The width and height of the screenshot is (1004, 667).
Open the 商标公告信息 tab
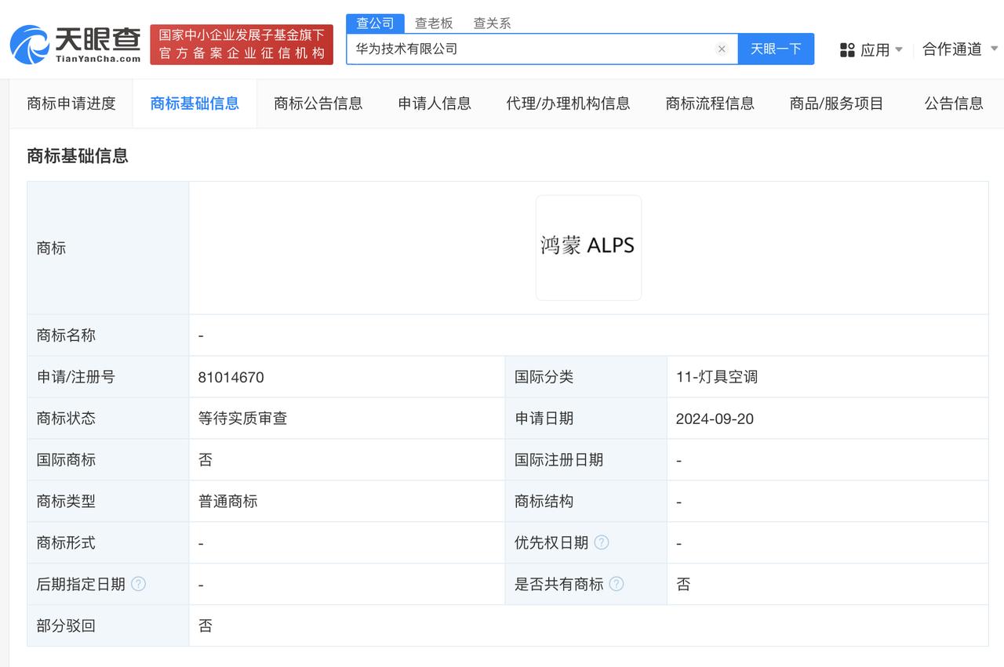click(318, 103)
